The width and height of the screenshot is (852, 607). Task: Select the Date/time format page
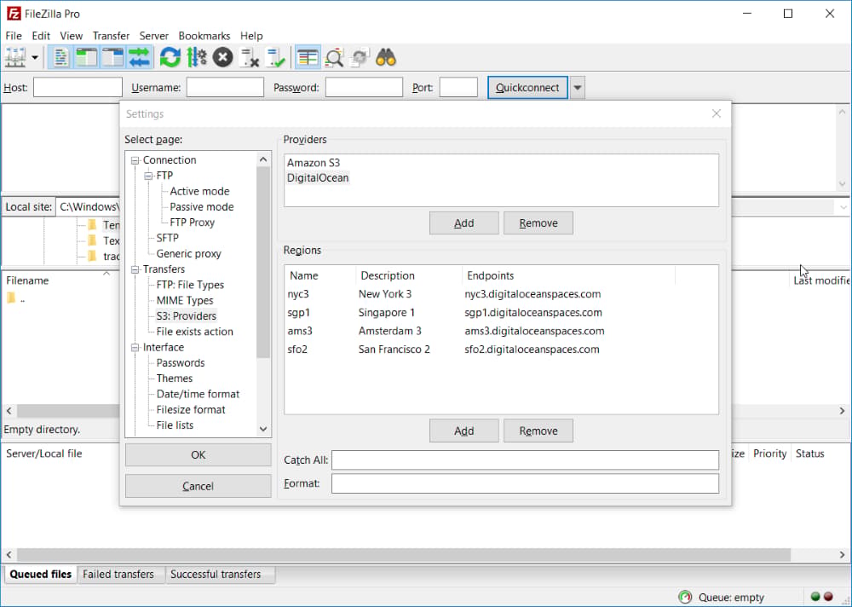click(198, 395)
